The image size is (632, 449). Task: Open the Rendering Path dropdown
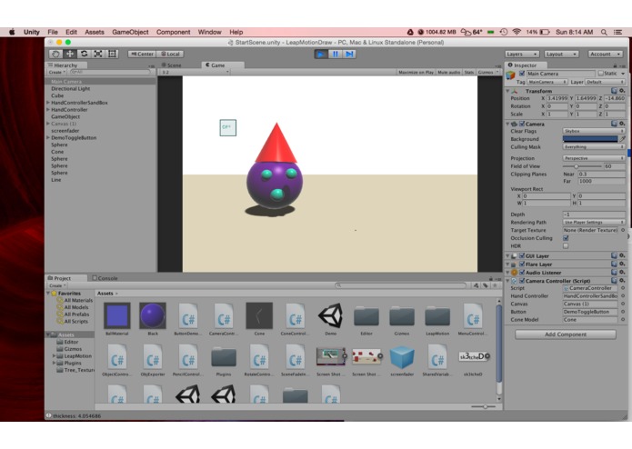(594, 223)
